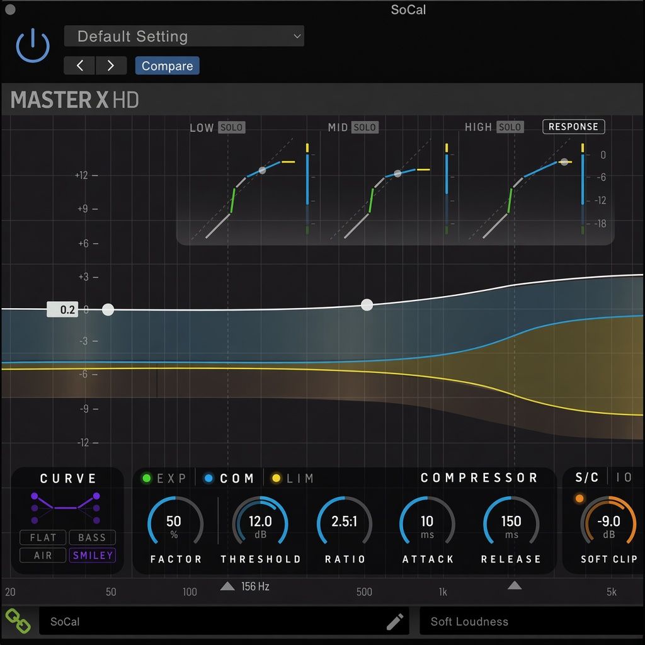Solo the HIGH band

tap(510, 127)
